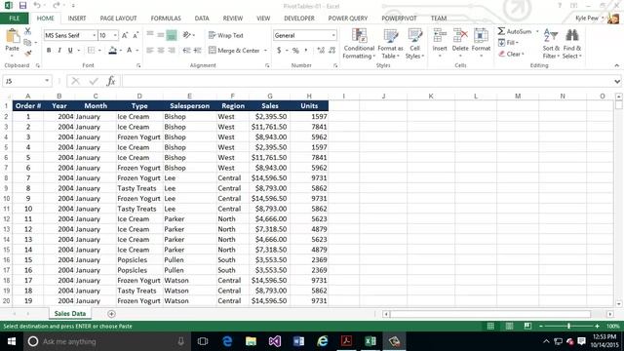
Task: Select the Sales Data sheet tab
Action: pos(70,314)
